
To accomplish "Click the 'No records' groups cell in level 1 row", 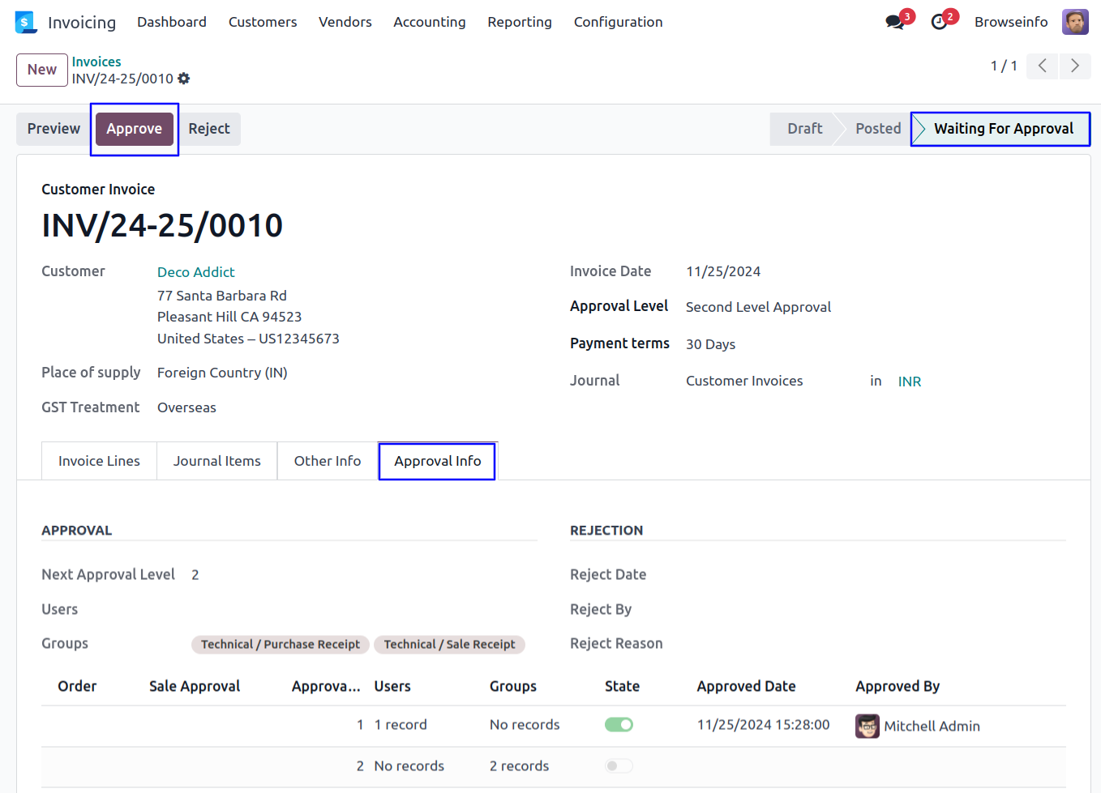I will [525, 725].
